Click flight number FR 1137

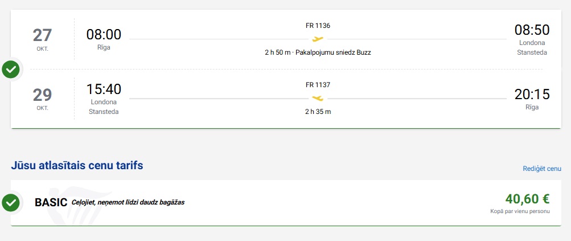(x=318, y=84)
